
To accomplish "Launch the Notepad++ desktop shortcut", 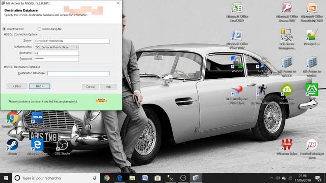I will click(312, 37).
